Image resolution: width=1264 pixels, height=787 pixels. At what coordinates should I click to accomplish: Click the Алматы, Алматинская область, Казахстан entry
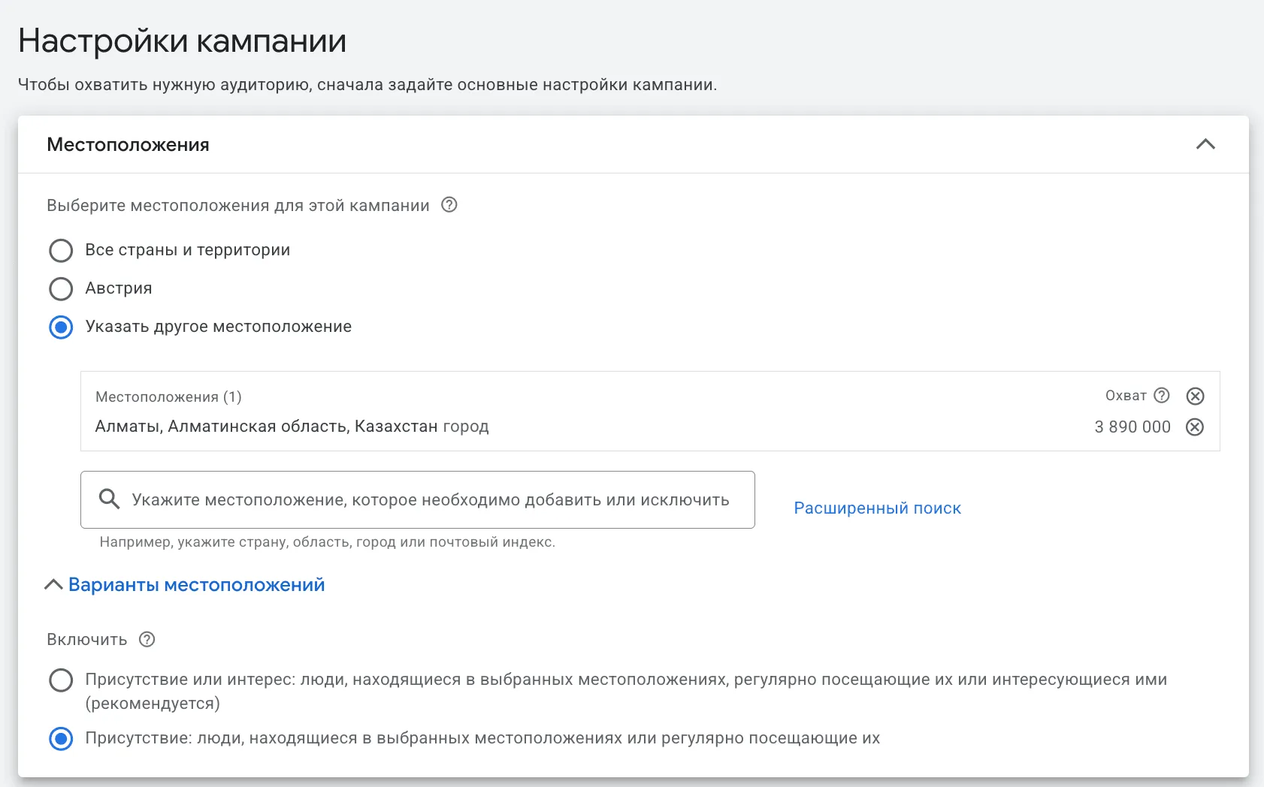(292, 427)
